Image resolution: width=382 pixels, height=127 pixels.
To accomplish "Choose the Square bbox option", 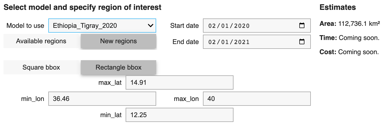I will click(x=41, y=67).
